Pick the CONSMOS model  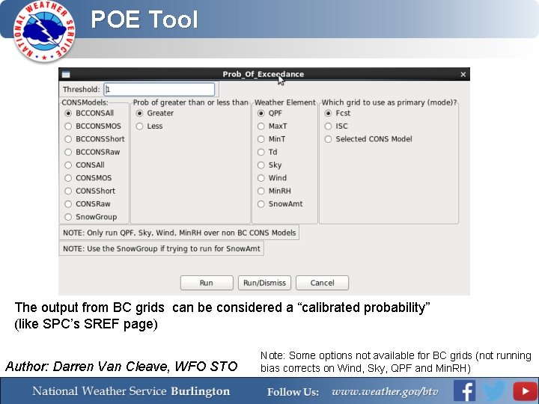(x=88, y=178)
